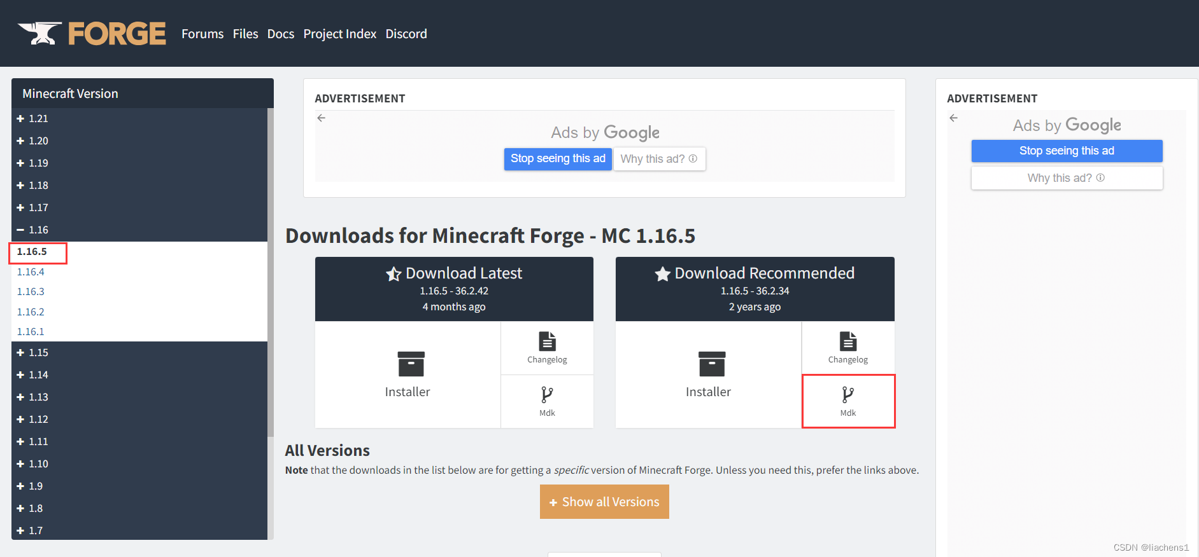
Task: Click Stop seeing this ad in center ad
Action: (x=558, y=158)
